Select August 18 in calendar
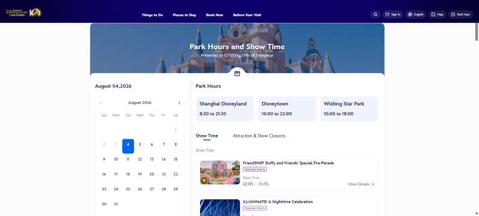 (x=128, y=174)
